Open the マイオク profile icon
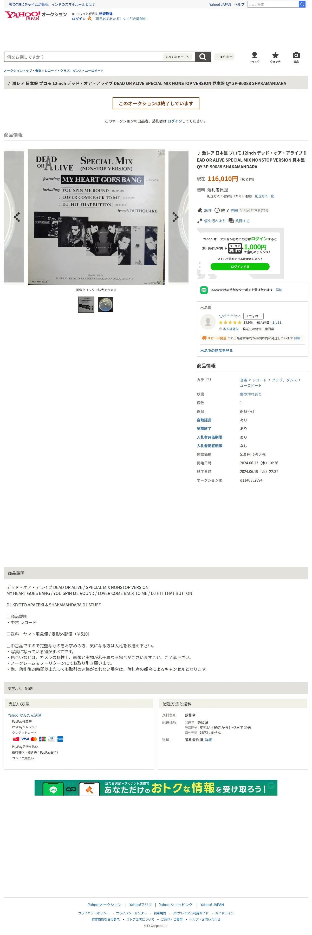This screenshot has height=935, width=312. point(255,57)
